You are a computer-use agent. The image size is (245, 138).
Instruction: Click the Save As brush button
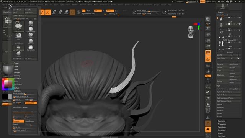31,10
